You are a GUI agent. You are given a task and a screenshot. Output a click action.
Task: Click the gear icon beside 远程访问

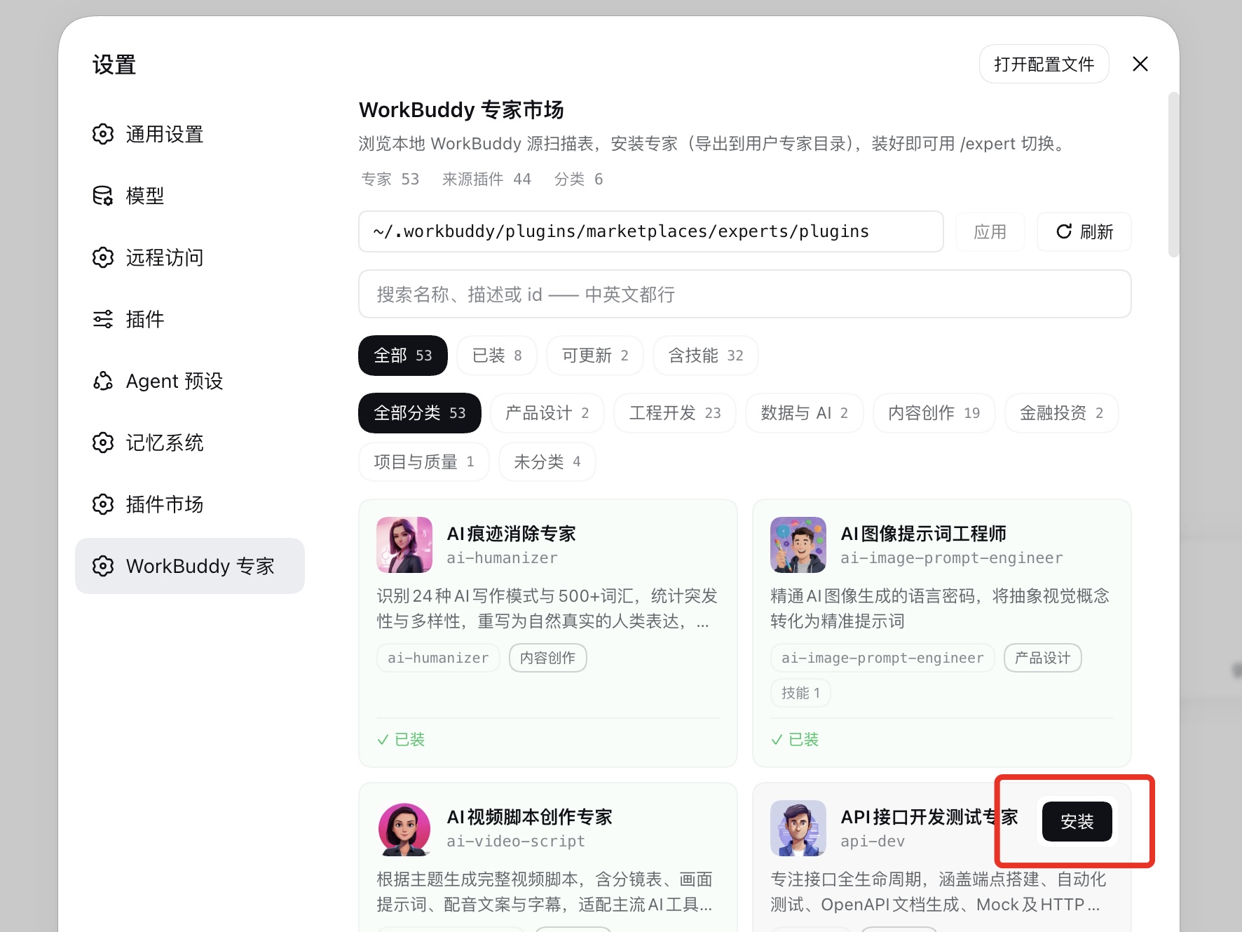[103, 257]
